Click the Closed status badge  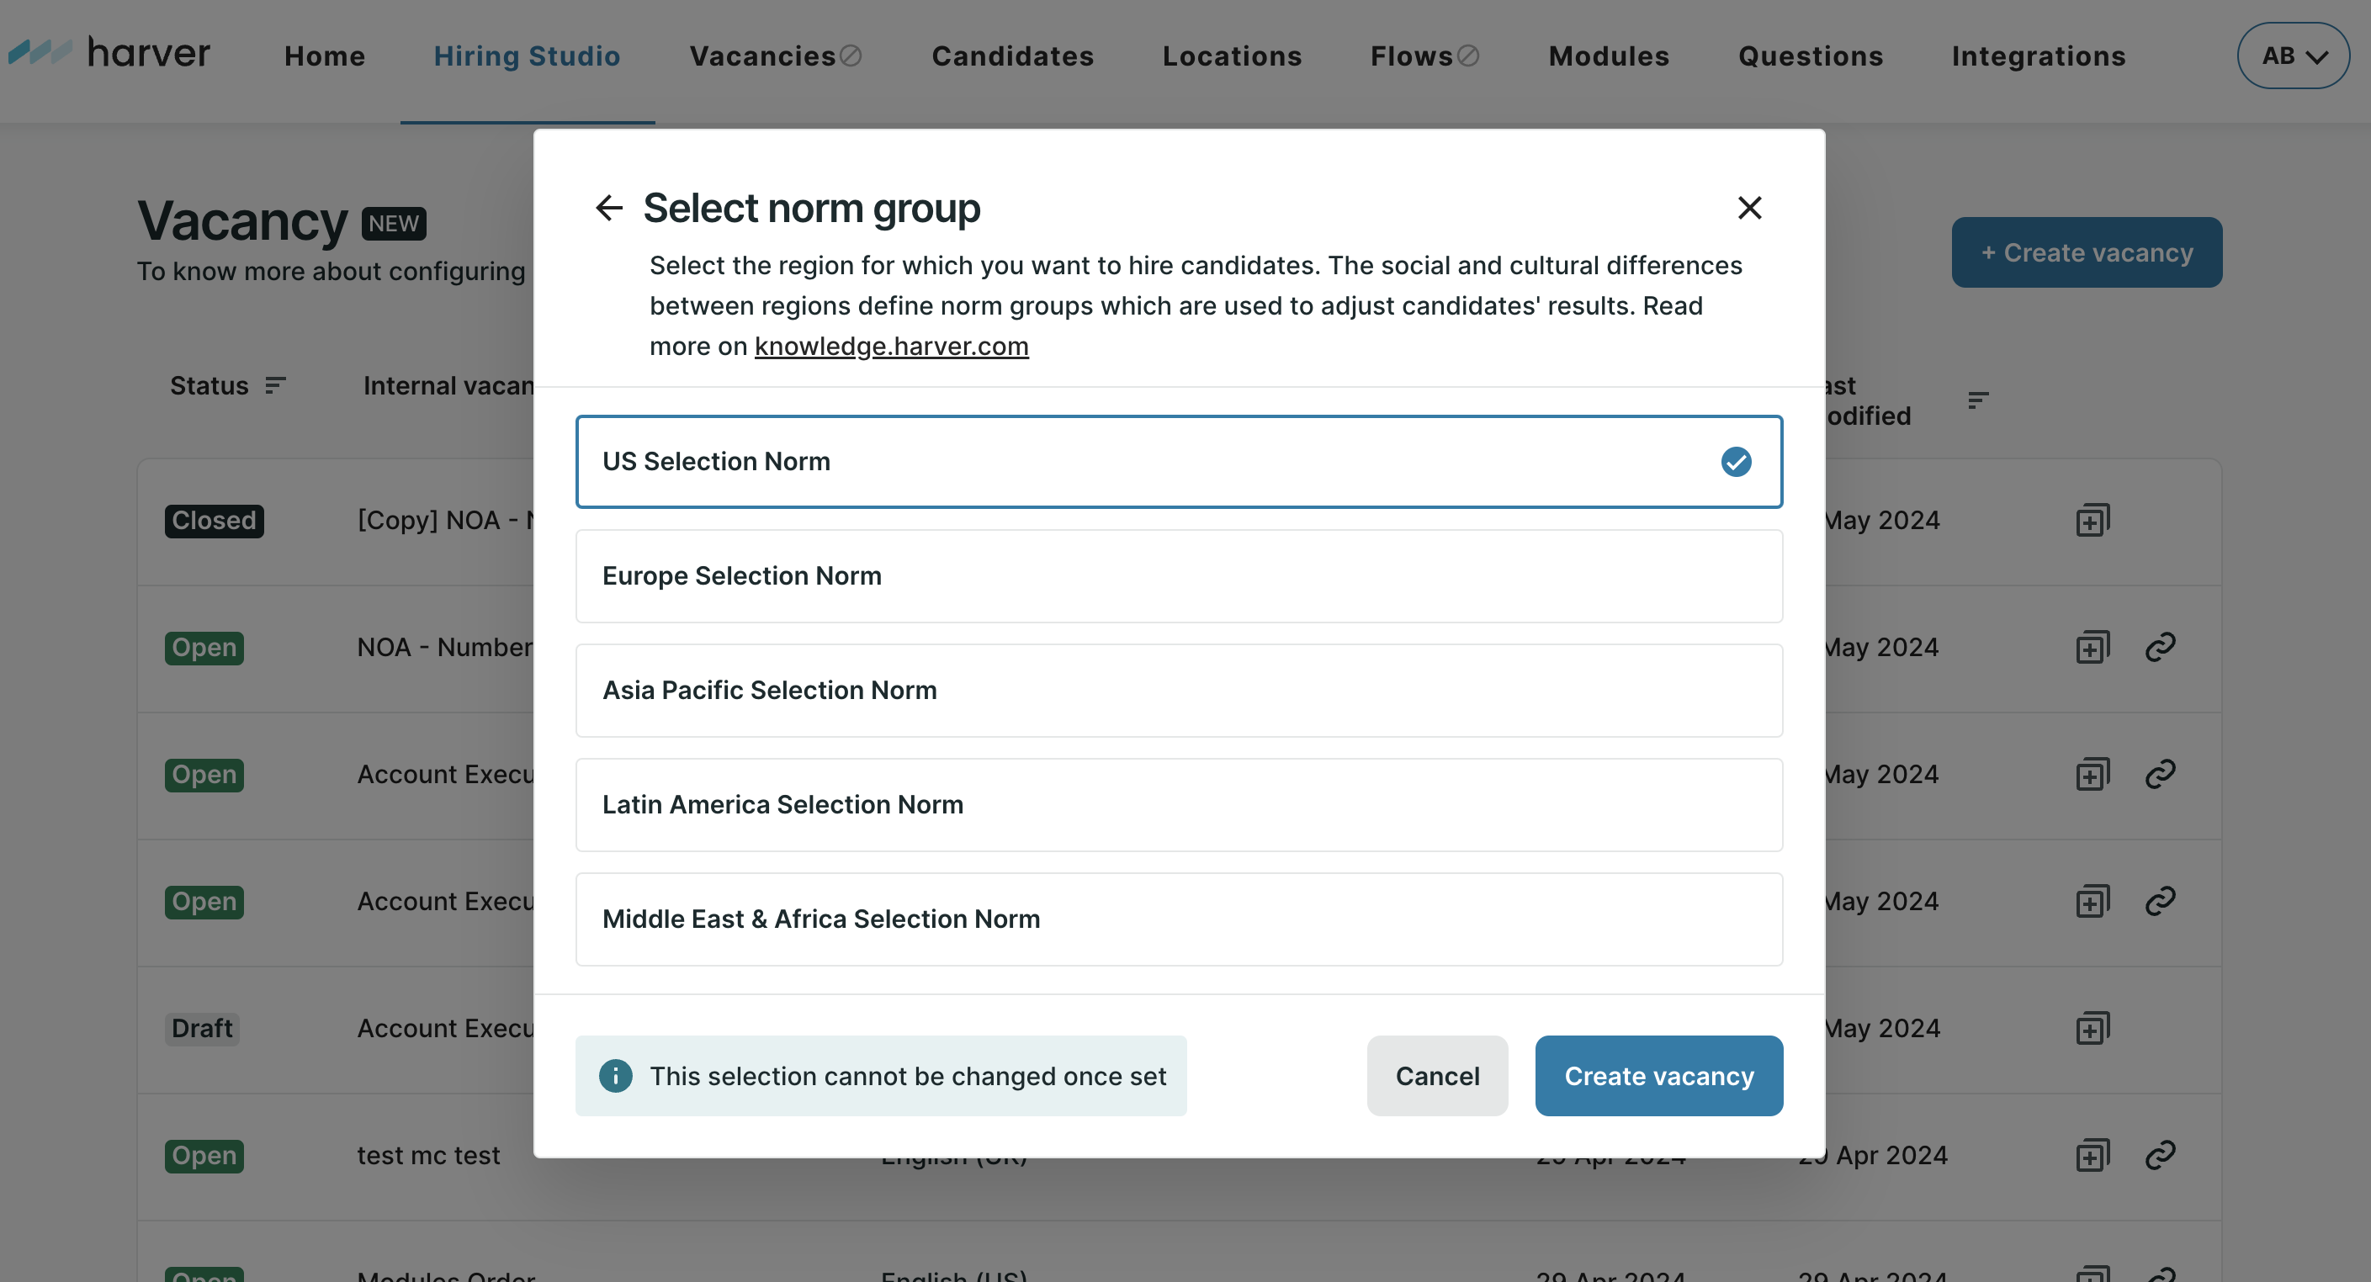click(214, 521)
